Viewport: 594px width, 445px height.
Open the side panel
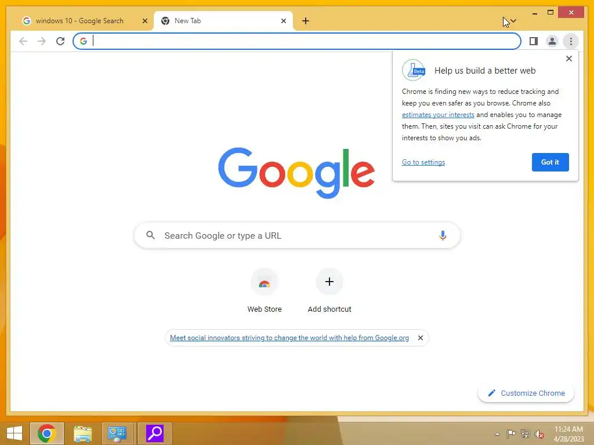click(x=534, y=41)
